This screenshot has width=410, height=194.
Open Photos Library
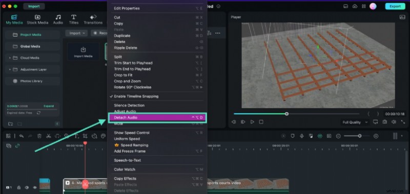point(32,81)
